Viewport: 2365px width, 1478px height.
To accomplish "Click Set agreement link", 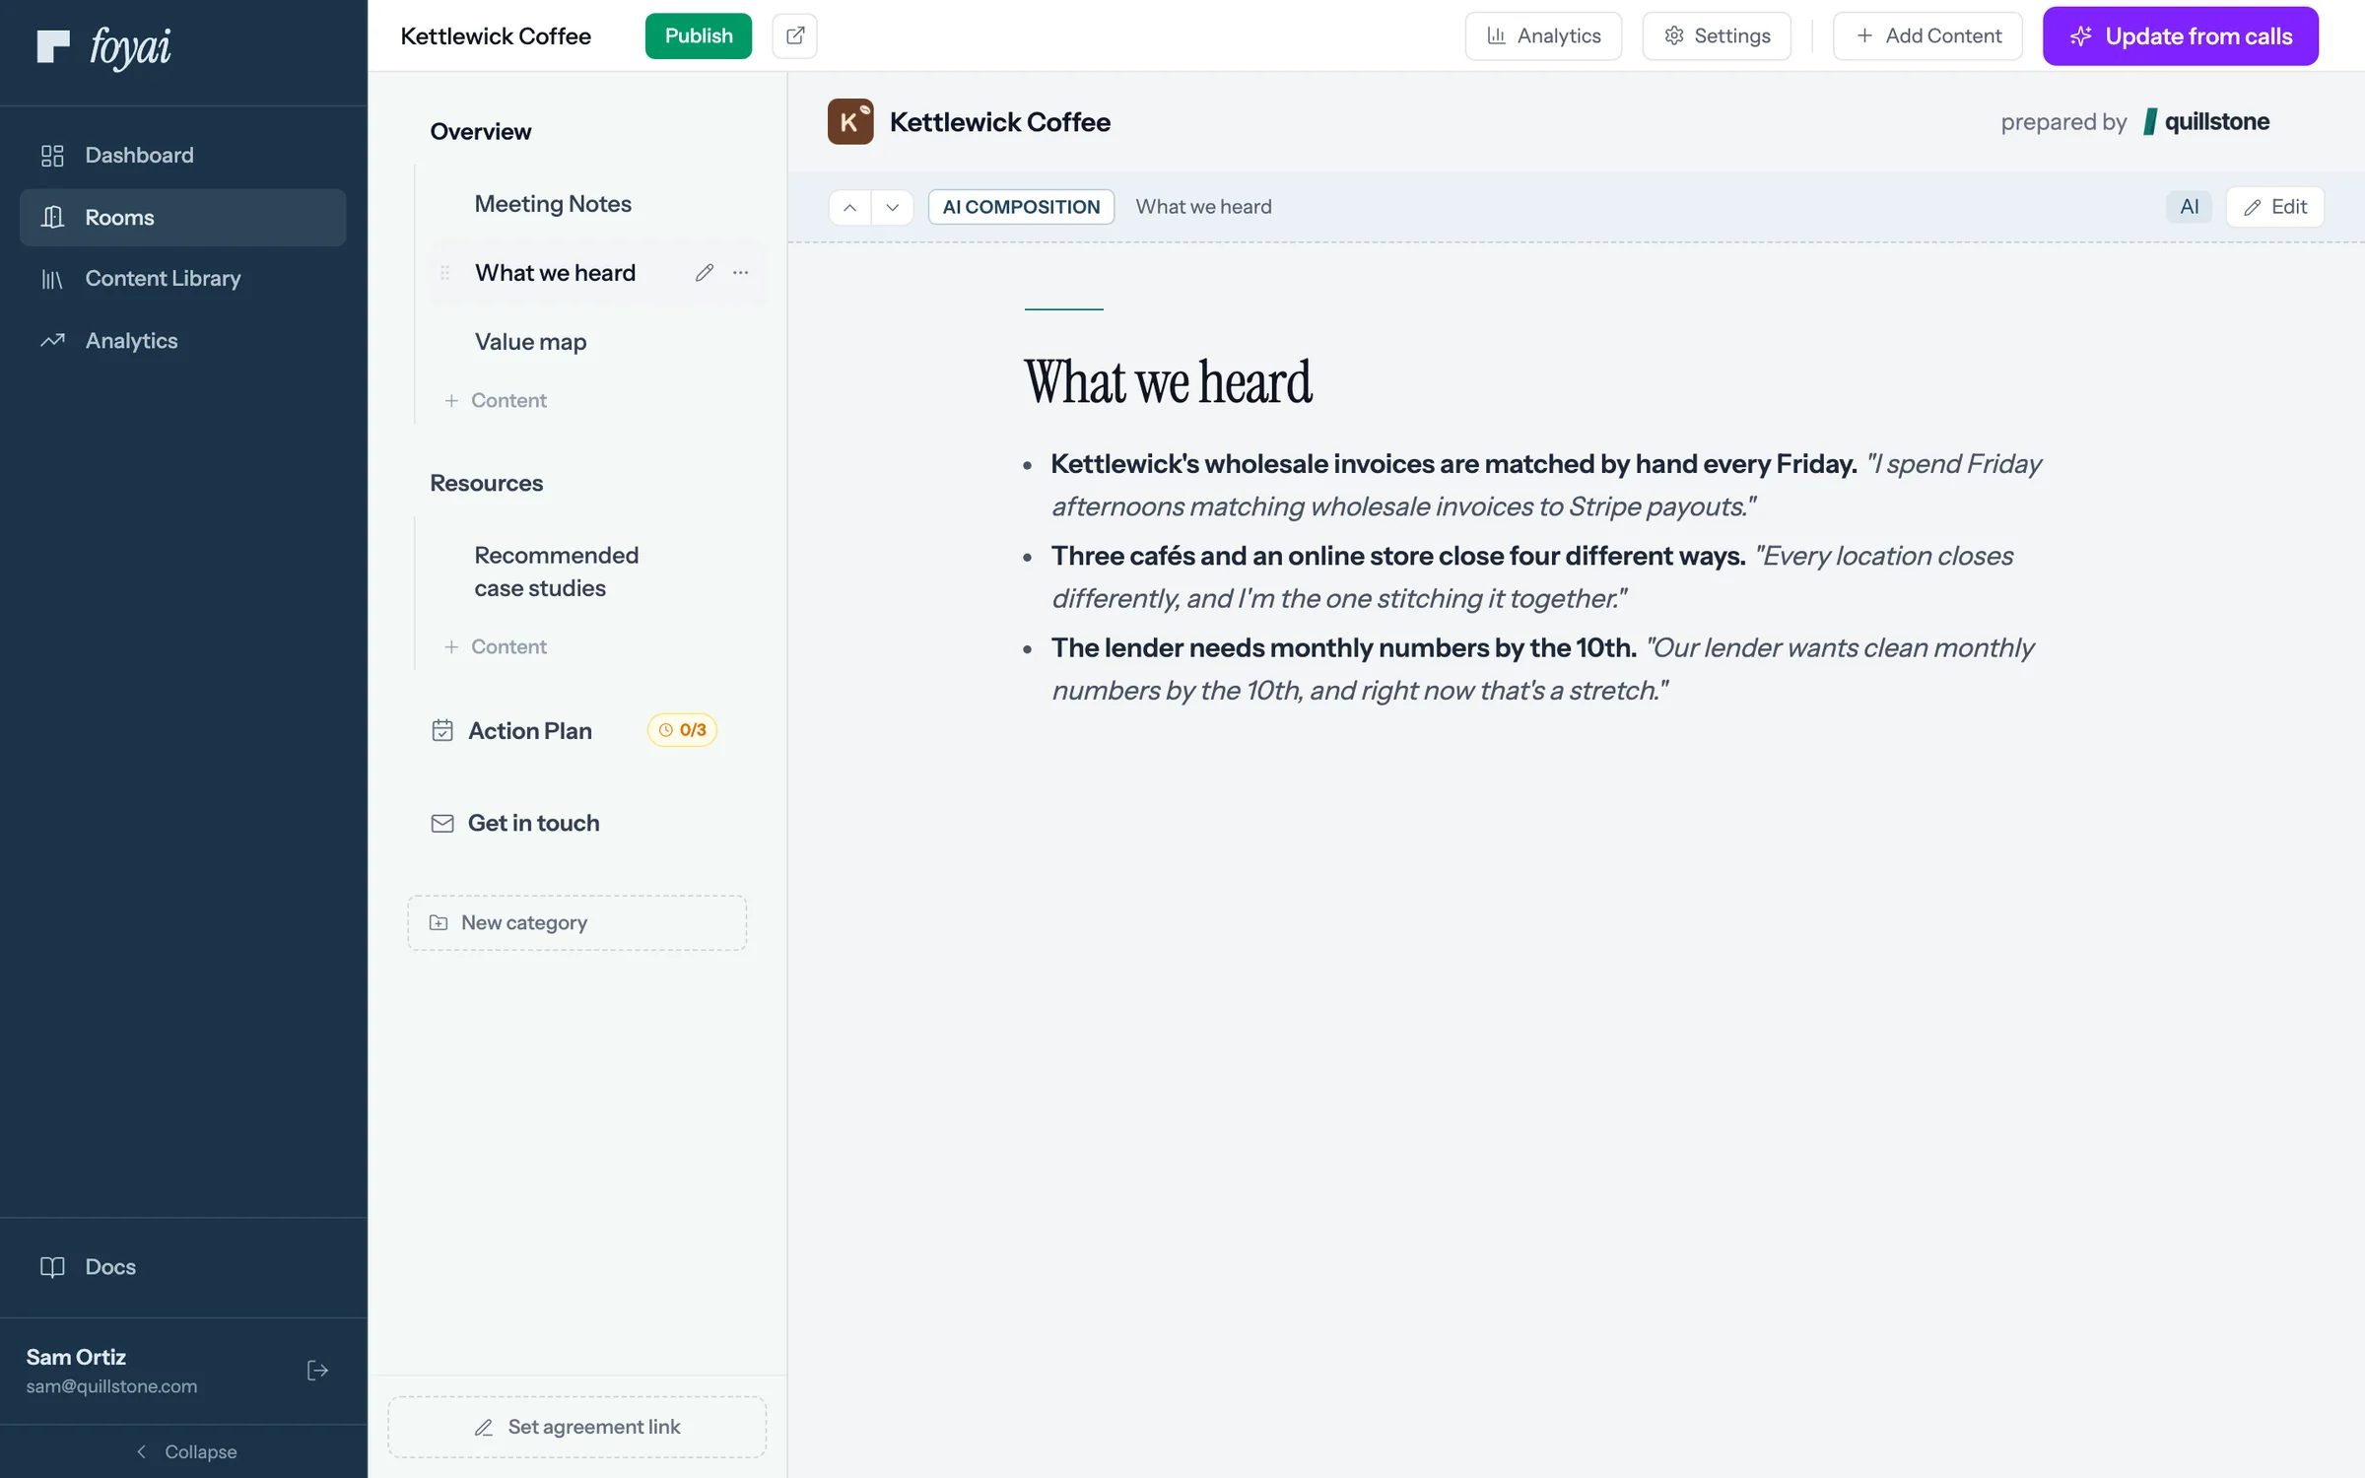I will [577, 1427].
